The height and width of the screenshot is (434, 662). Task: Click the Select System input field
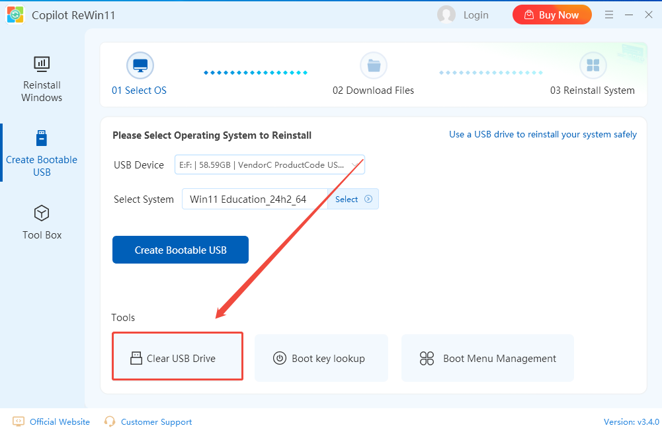pos(255,199)
